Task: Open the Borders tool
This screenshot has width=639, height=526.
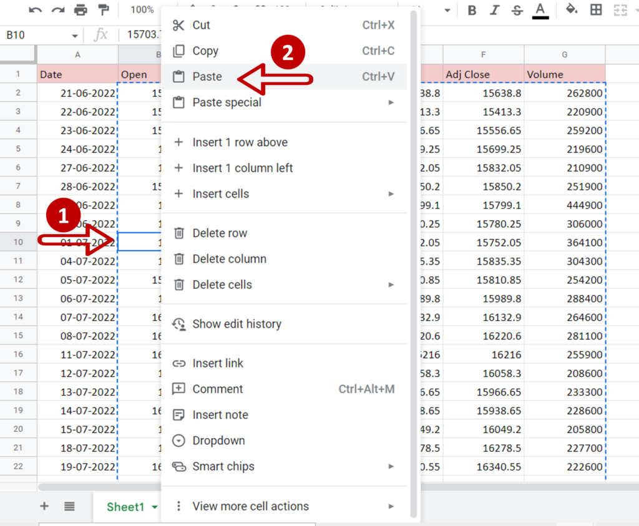Action: point(596,10)
